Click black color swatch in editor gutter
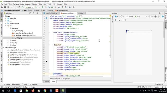The height and width of the screenshot is (93, 167). 46,61
